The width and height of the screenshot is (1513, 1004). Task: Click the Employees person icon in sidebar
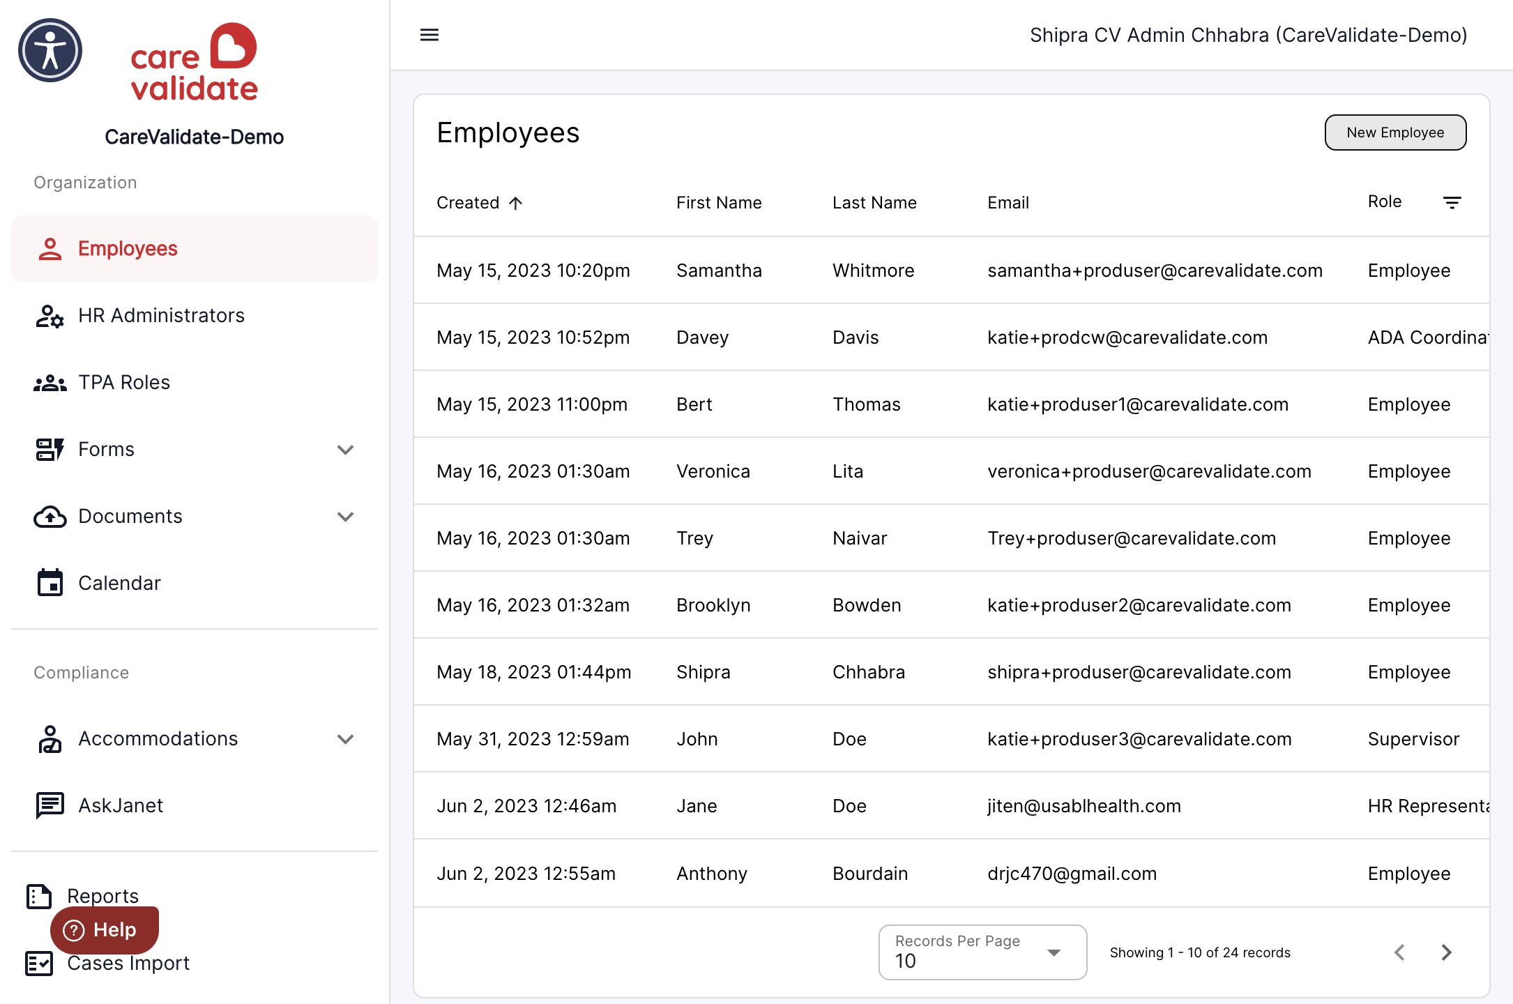[x=50, y=249]
